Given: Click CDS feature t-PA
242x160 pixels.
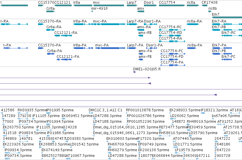Looking at the screenshot, I should coord(15,48).
